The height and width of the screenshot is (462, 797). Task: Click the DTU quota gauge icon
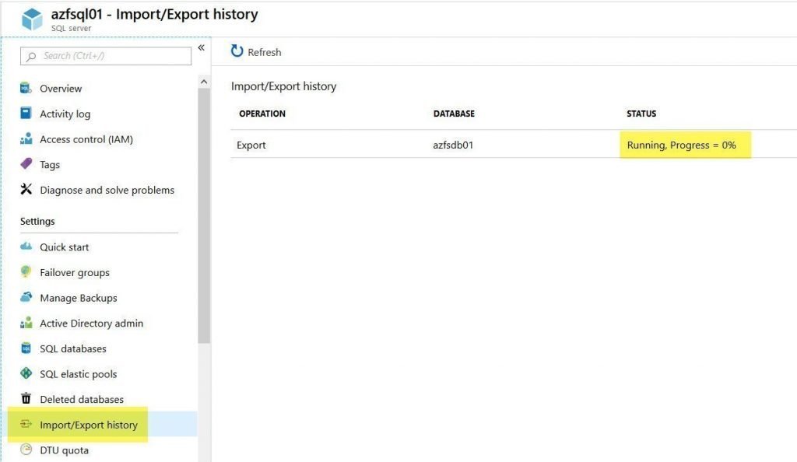26,450
